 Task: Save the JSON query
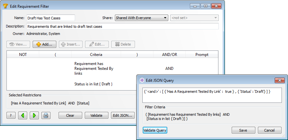(x=243, y=130)
